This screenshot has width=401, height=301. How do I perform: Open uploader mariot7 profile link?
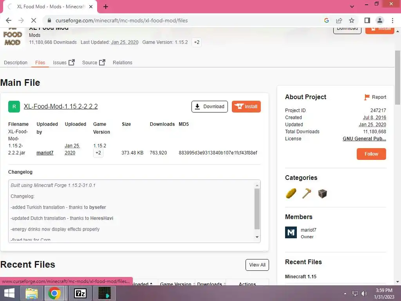[45, 153]
